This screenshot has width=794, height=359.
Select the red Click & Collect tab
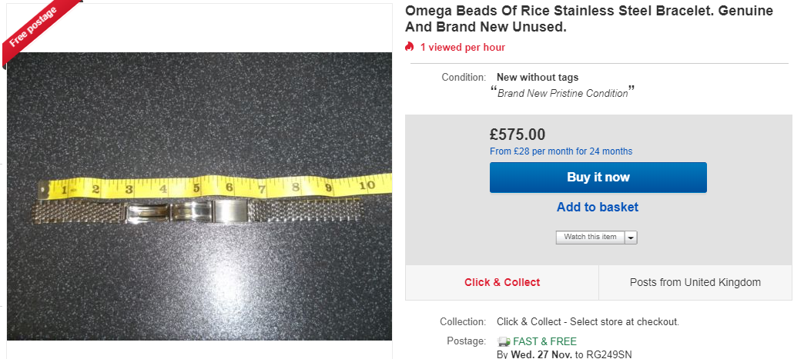coord(502,282)
